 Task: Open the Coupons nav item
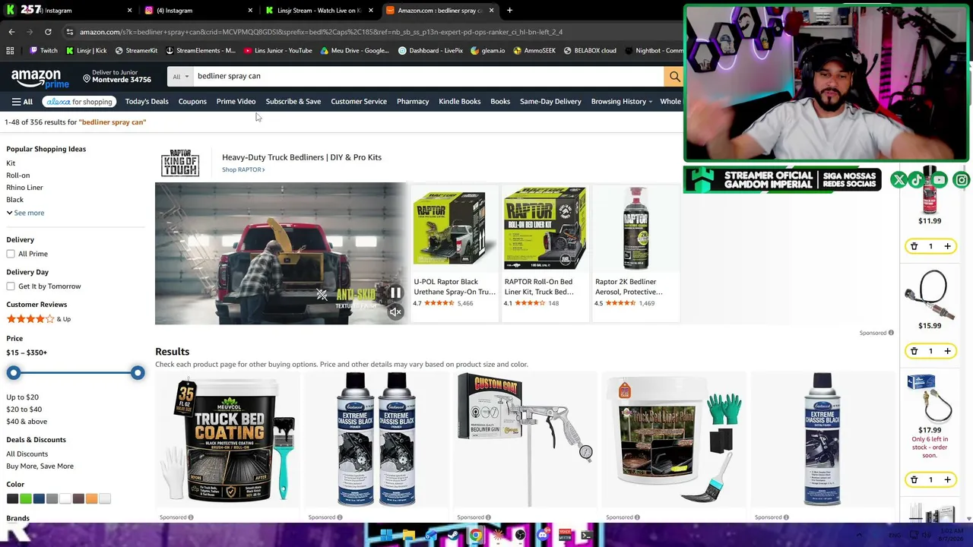(x=192, y=102)
